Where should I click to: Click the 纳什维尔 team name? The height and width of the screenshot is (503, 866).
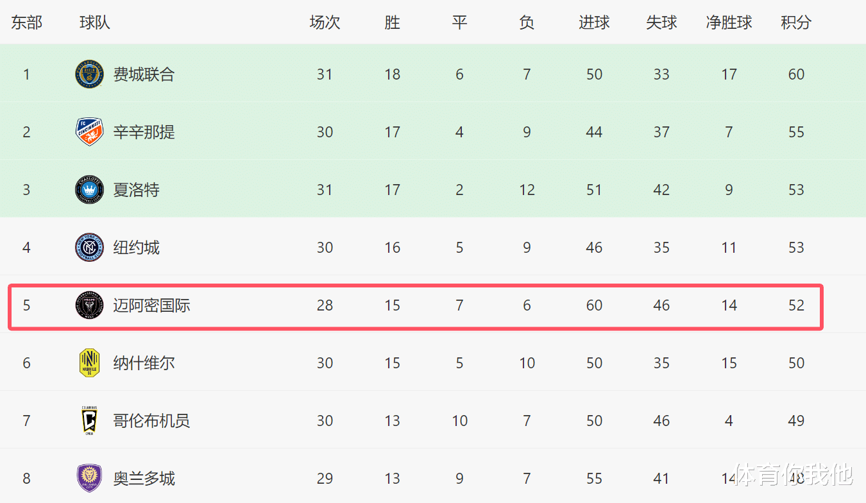[x=144, y=363]
